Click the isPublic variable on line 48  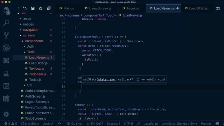click(91, 59)
